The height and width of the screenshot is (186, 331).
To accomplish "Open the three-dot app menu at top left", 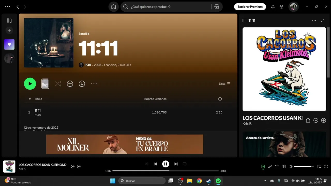I will tap(7, 7).
